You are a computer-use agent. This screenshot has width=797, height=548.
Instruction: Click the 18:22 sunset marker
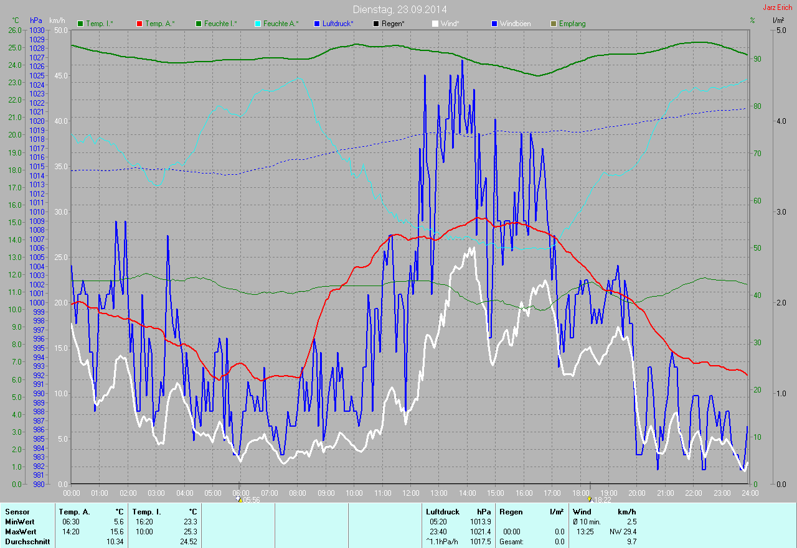pyautogui.click(x=590, y=499)
